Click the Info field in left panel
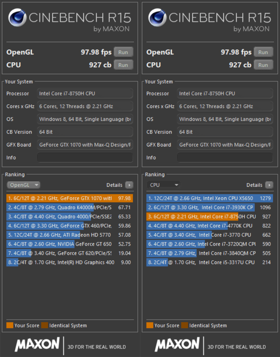280x357 pixels. click(85, 157)
